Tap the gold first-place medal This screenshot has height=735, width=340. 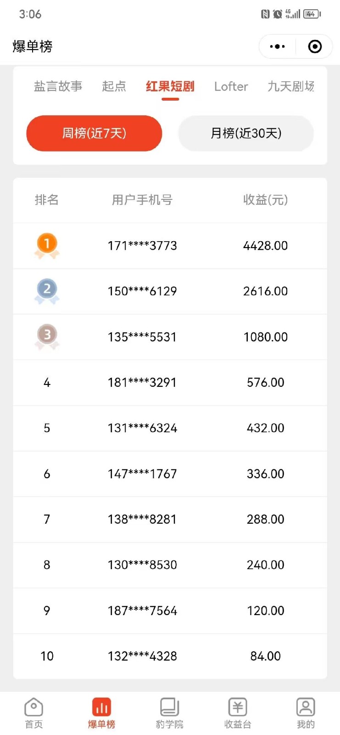click(47, 245)
